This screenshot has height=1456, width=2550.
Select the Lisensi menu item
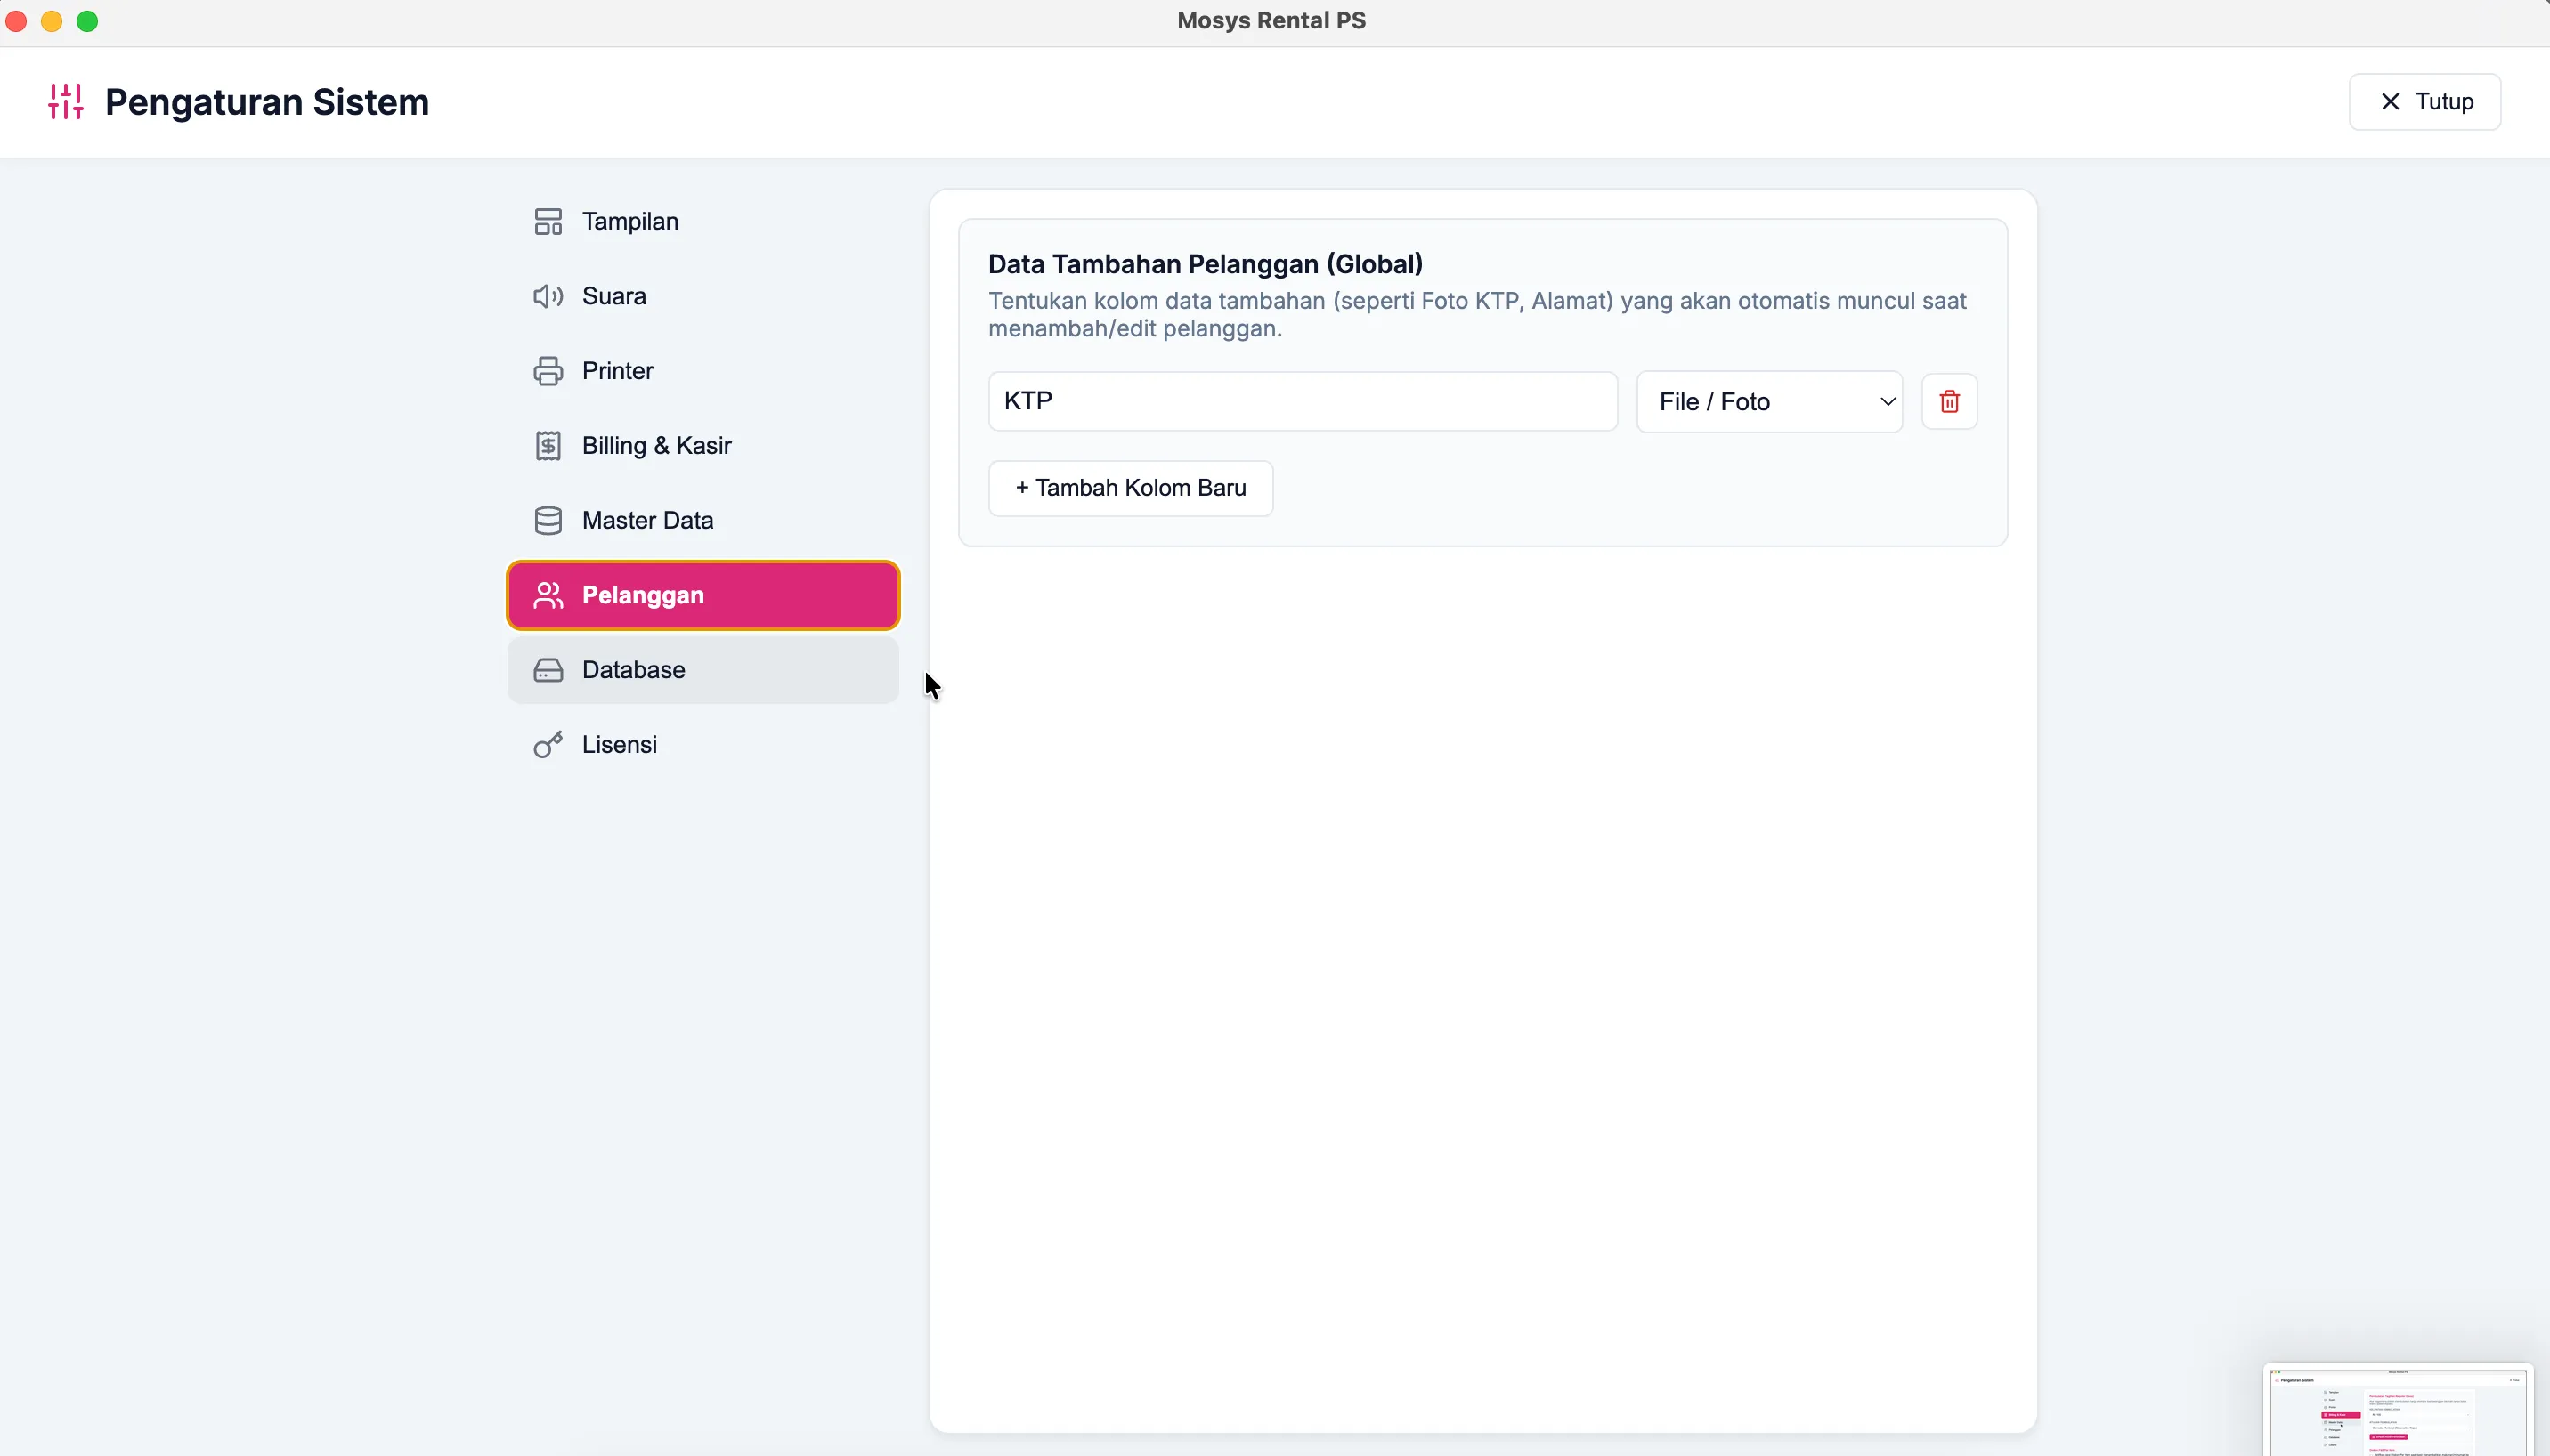(702, 745)
